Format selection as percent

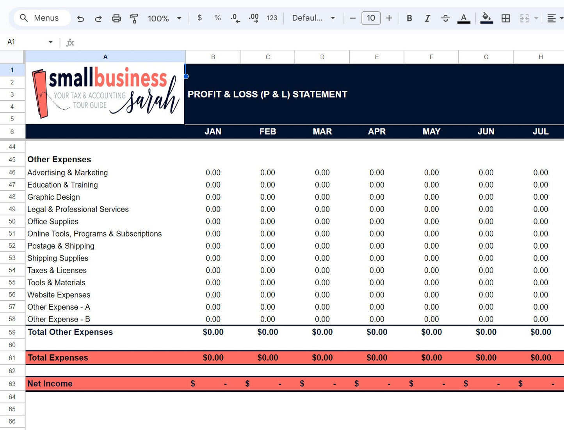(x=217, y=18)
